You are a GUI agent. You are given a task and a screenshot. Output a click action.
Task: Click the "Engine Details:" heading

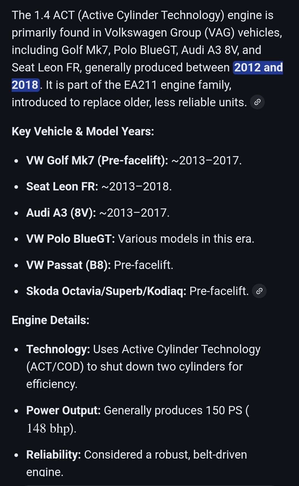[x=50, y=320]
